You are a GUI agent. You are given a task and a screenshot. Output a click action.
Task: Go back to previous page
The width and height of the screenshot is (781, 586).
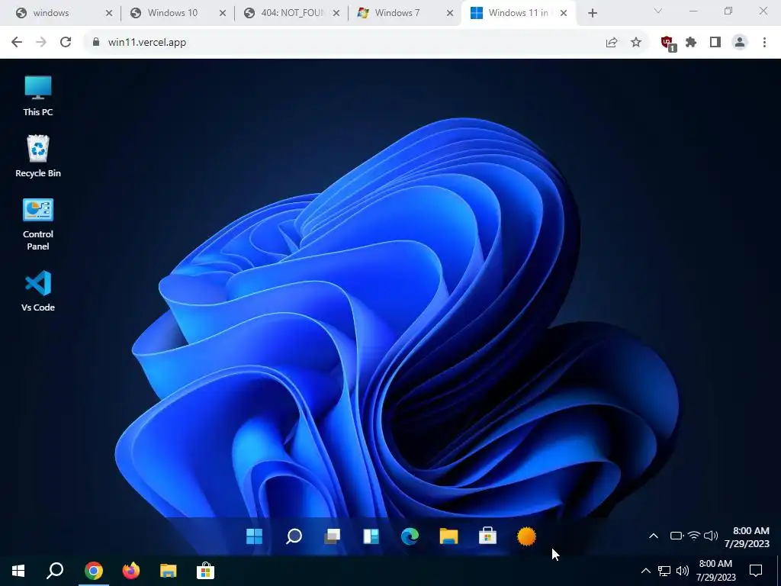(17, 43)
